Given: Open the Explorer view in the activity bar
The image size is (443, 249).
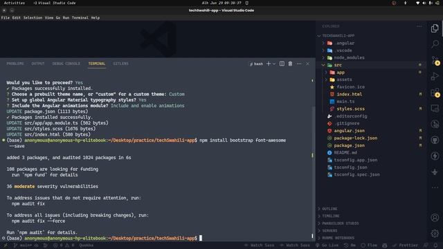Looking at the screenshot, I should click(x=435, y=28).
